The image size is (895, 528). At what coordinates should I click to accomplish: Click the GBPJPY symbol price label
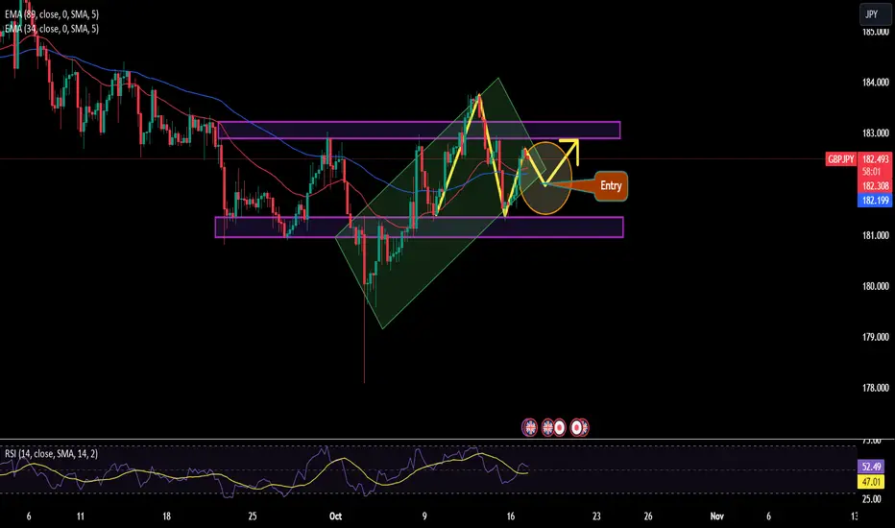(841, 159)
